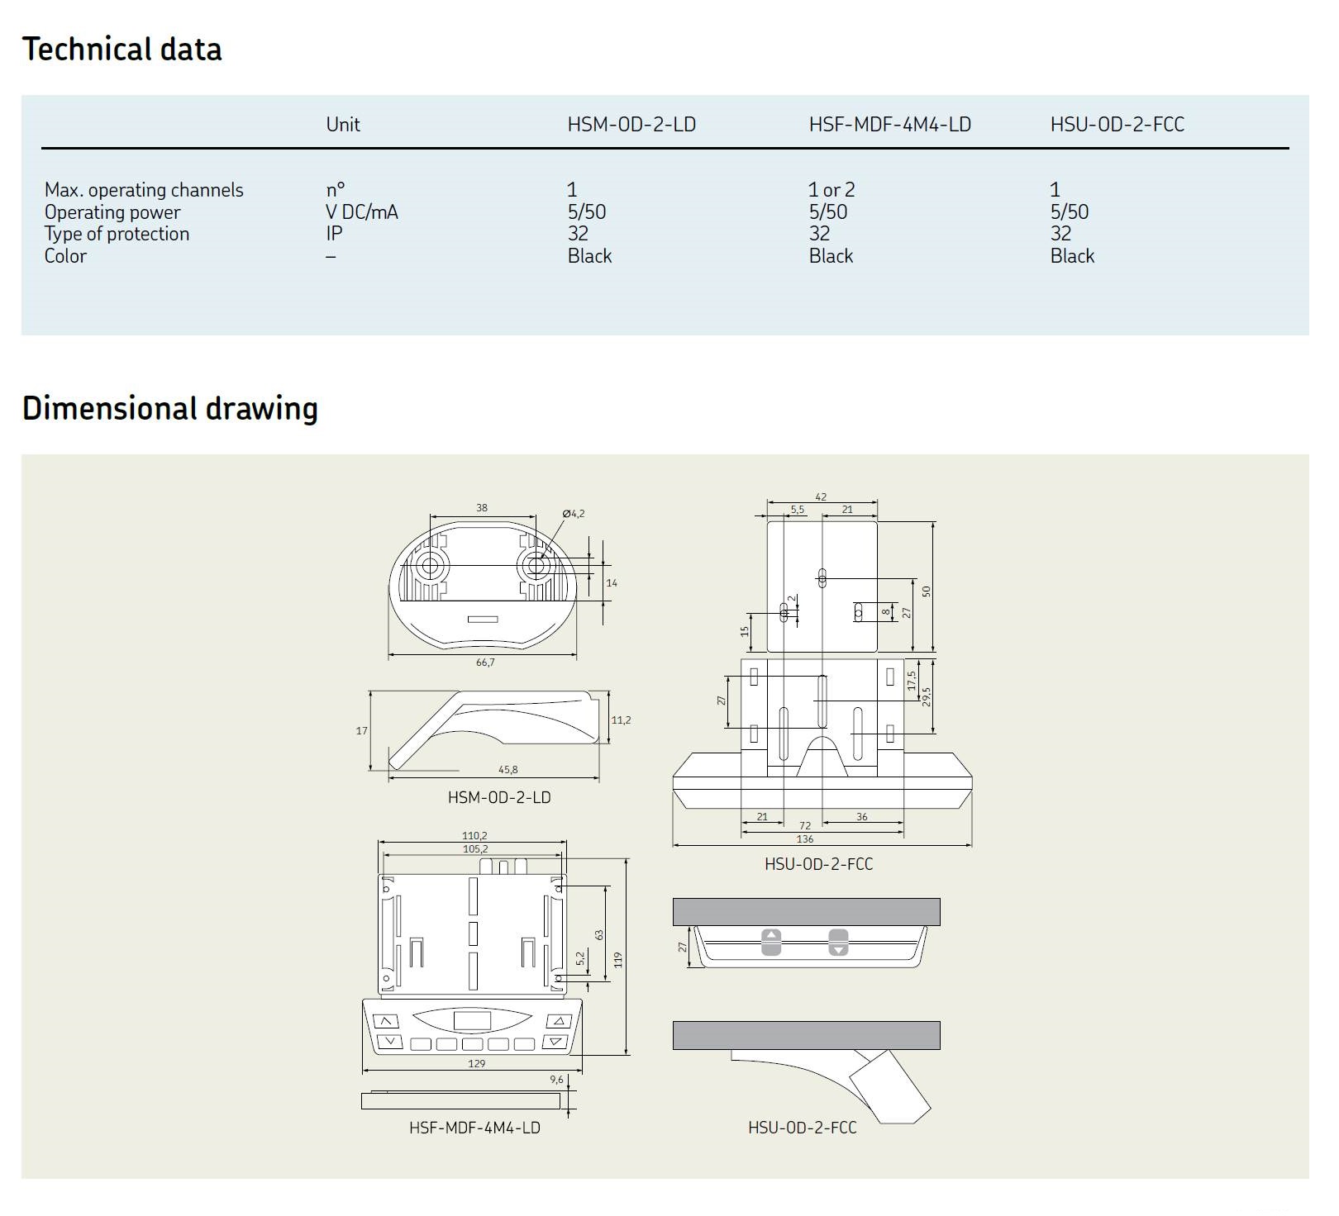Viewport: 1339px width, 1216px height.
Task: Click the down arrow key at bottom-right of HSF keypad
Action: pos(555,1042)
